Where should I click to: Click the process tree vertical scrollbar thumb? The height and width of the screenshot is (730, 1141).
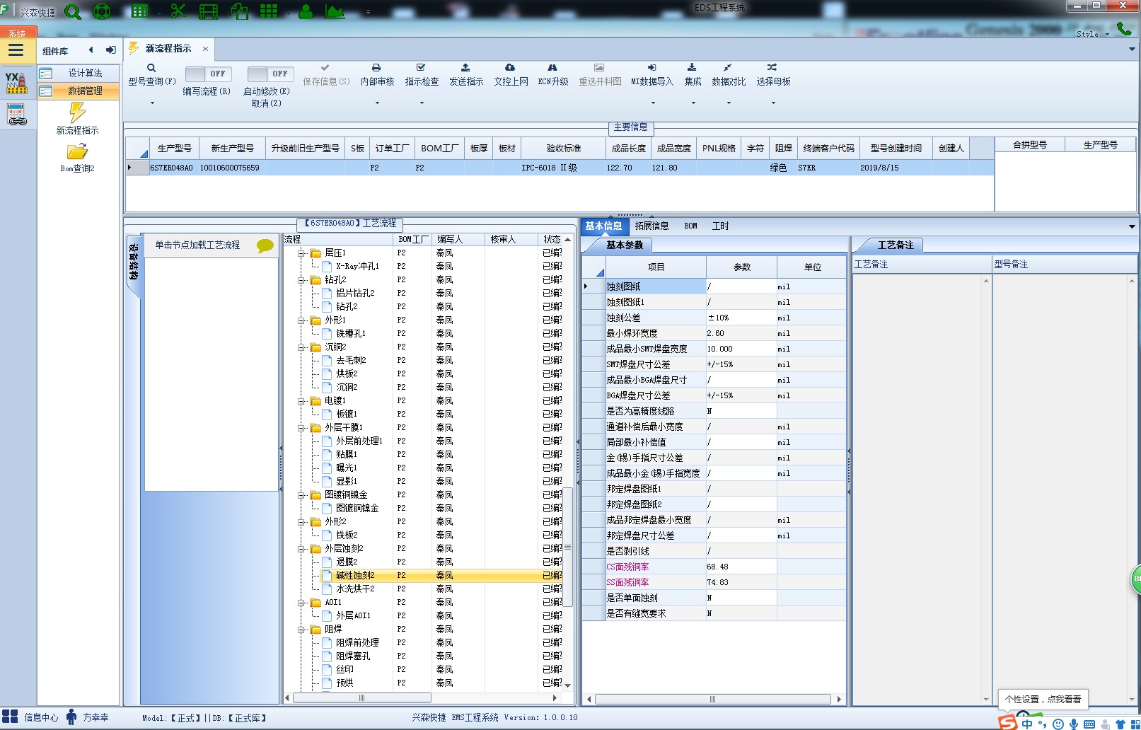pyautogui.click(x=567, y=547)
